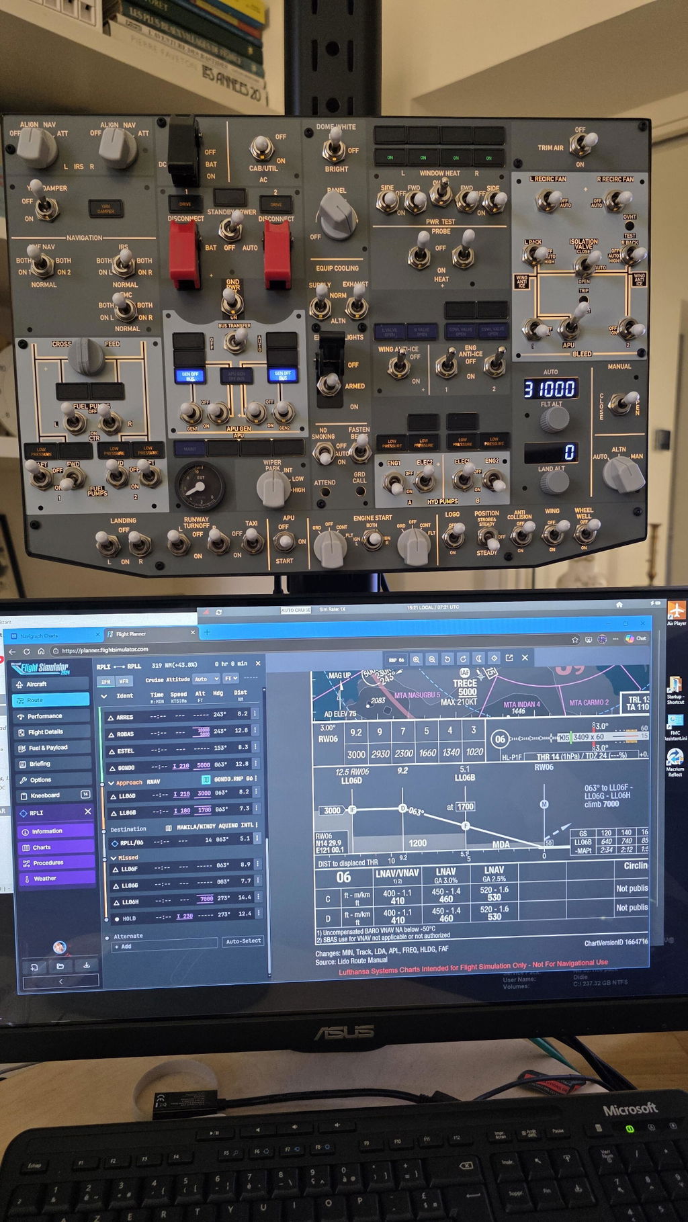Zoom in on the approach chart
Viewport: 688px width, 1222px height.
coord(417,660)
